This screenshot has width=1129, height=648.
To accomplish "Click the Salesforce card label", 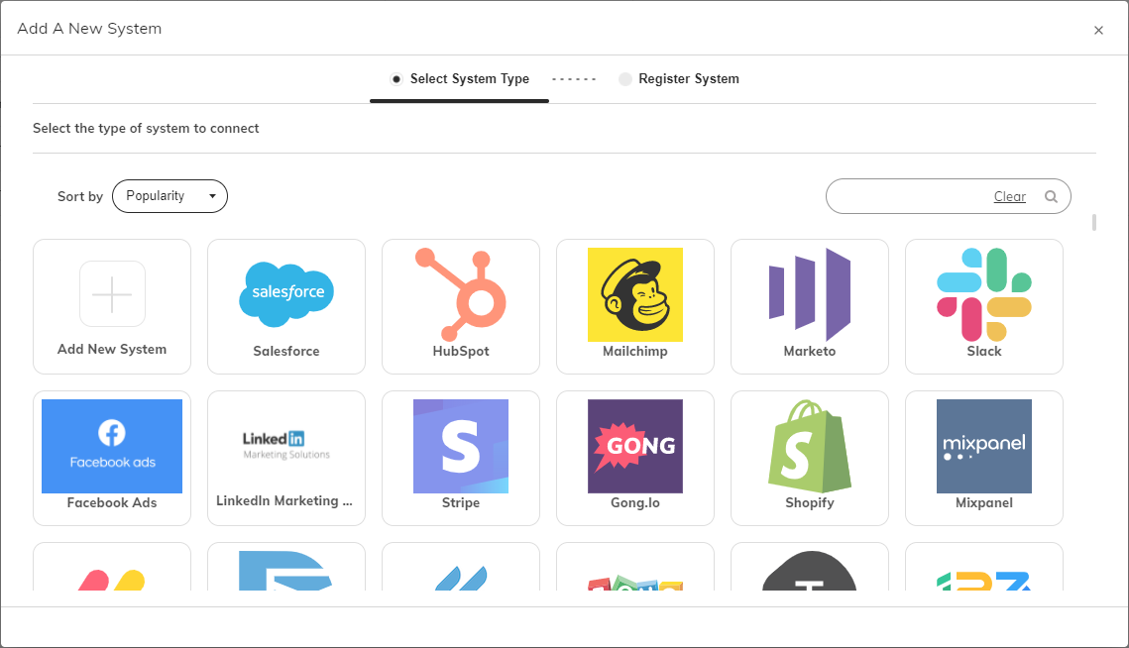I will click(x=286, y=352).
